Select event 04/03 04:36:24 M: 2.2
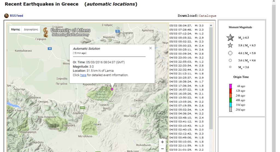 [x=186, y=114]
